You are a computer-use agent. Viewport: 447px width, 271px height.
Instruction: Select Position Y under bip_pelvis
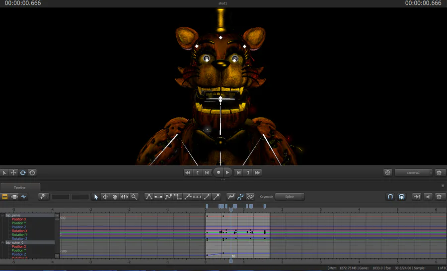[19, 223]
